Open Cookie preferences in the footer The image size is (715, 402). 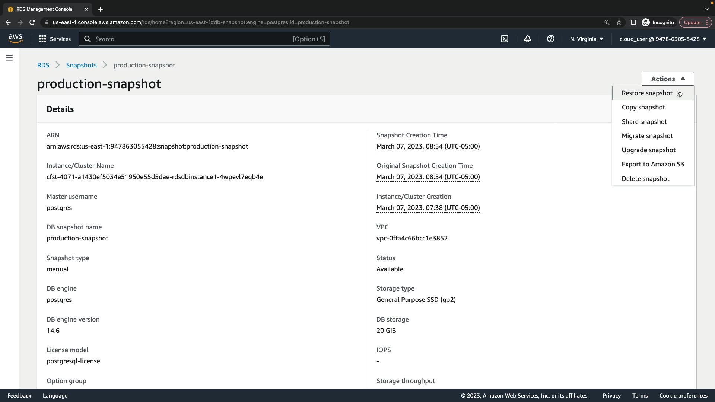[683, 396]
